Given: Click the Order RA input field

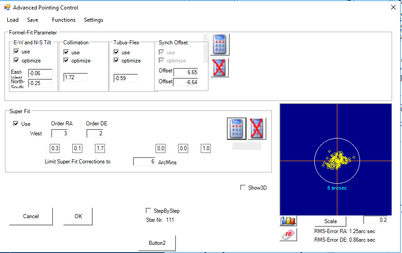Looking at the screenshot, I should [59, 134].
